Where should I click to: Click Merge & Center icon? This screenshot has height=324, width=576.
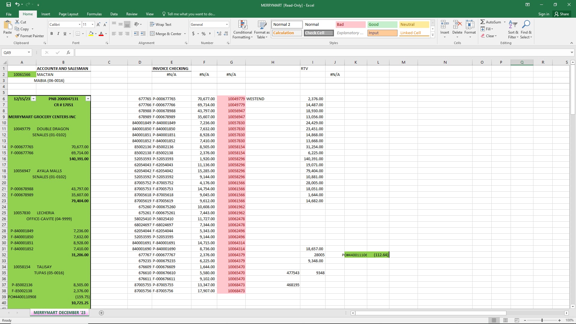coord(152,34)
